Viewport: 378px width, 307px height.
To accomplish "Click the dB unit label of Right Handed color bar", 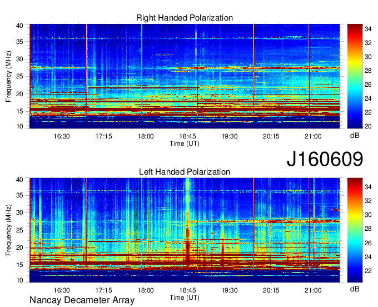I will coord(355,136).
